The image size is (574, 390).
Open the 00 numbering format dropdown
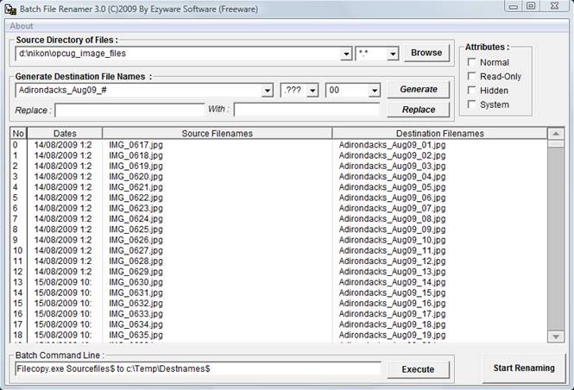pos(374,91)
